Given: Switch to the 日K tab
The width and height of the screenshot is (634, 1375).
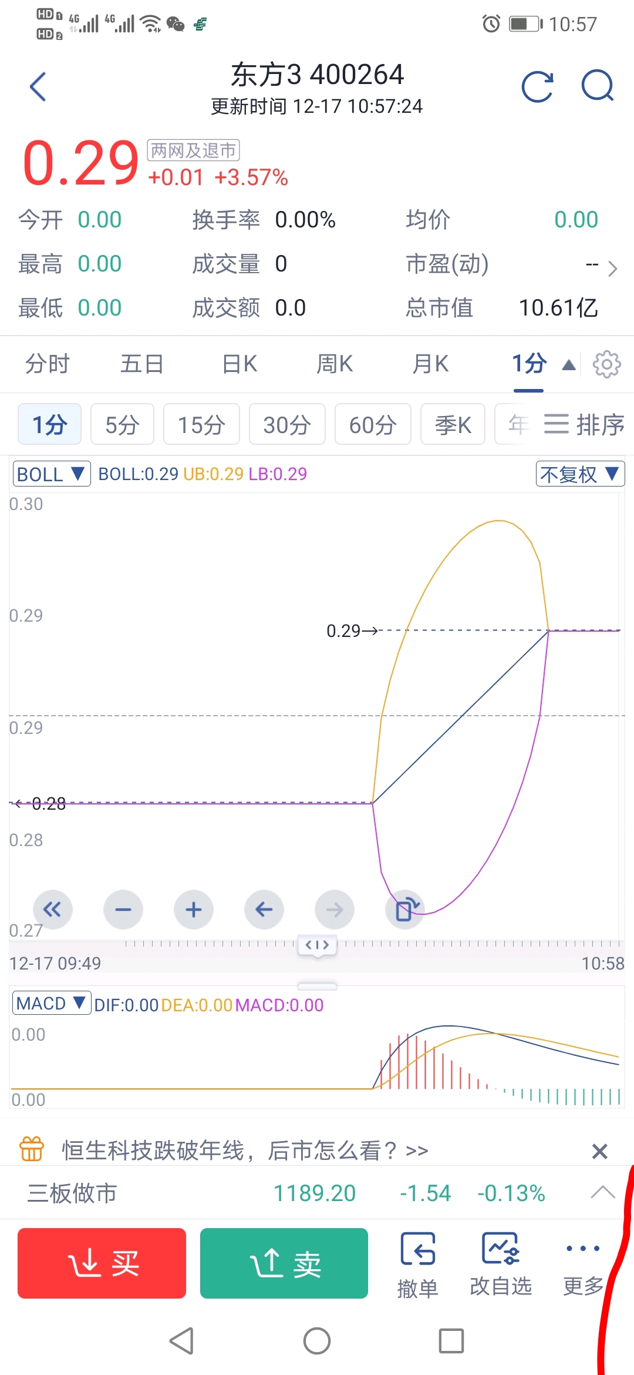Looking at the screenshot, I should click(x=240, y=364).
